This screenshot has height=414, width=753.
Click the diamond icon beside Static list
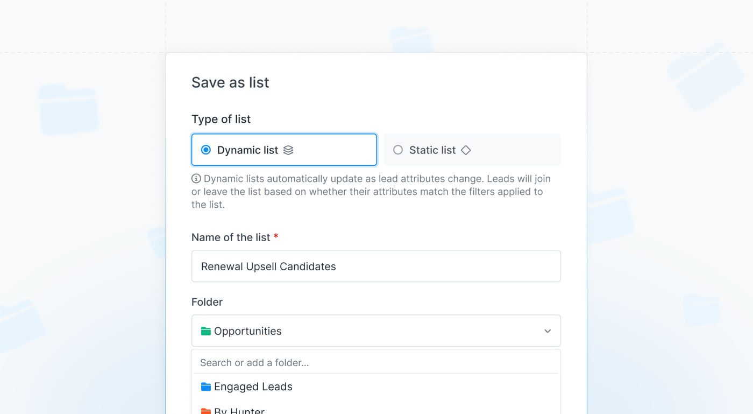[x=465, y=150]
